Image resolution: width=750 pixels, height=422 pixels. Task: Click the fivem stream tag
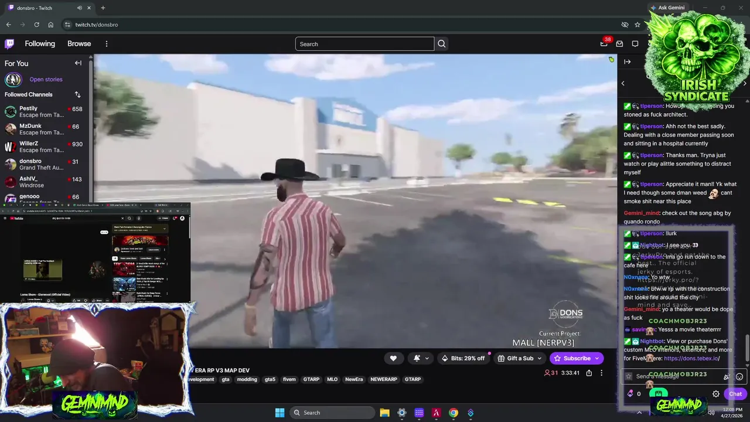[289, 379]
